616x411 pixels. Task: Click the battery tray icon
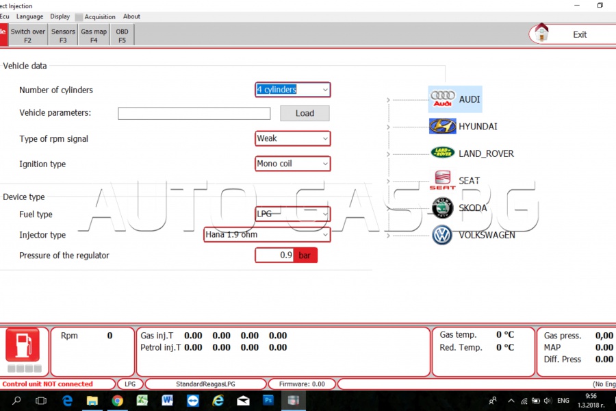[536, 401]
